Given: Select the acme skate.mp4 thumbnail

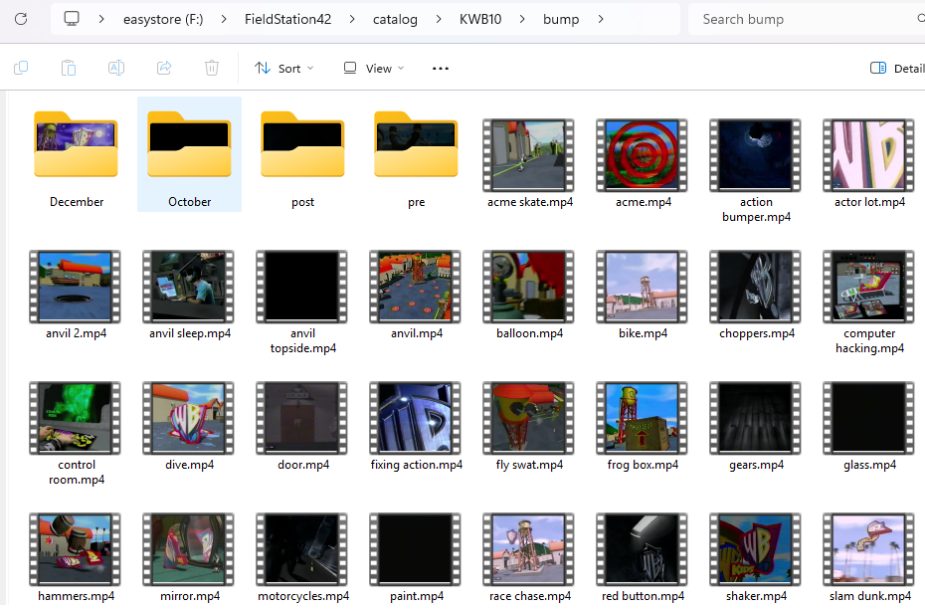Looking at the screenshot, I should click(528, 155).
